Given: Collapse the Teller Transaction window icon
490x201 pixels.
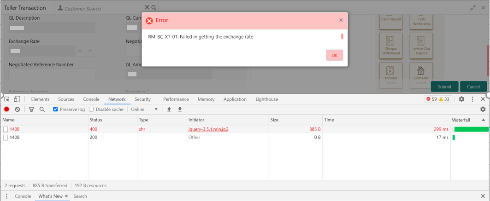Looking at the screenshot, I should coord(473,8).
